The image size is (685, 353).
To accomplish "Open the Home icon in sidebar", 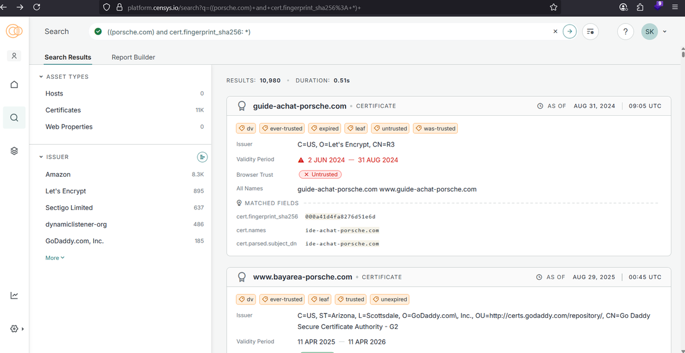I will pos(14,84).
